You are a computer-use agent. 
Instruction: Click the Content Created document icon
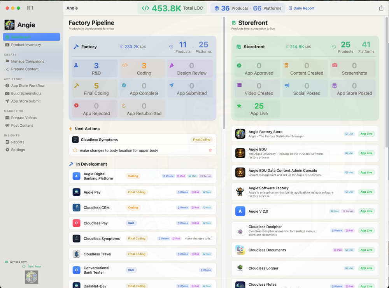[x=286, y=65]
